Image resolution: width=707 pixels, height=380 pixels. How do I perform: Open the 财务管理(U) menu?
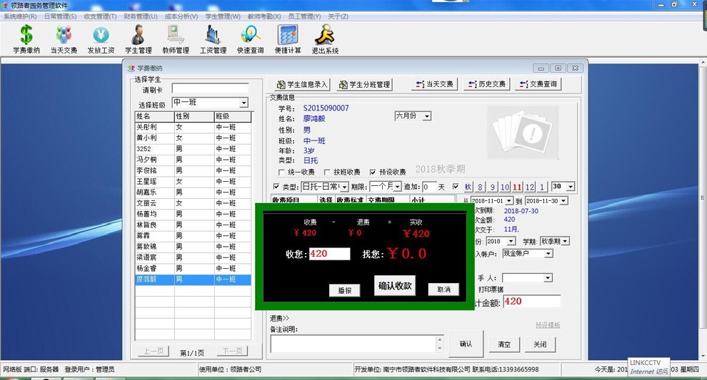[x=140, y=16]
